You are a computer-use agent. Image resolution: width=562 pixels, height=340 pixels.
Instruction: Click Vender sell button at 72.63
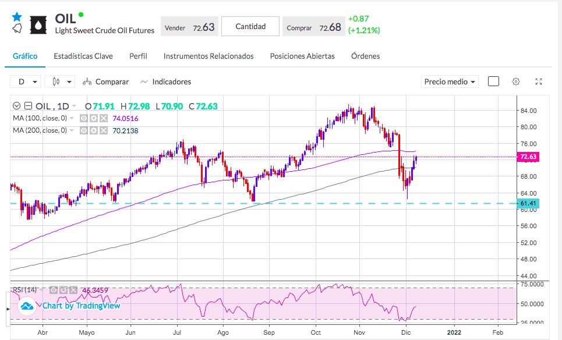tap(189, 27)
